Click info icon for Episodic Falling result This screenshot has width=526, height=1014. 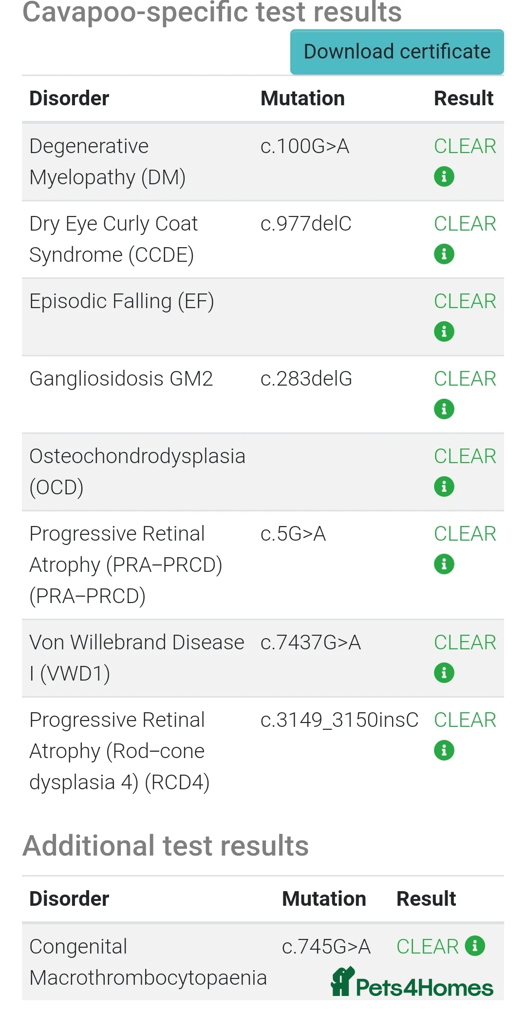pos(444,331)
